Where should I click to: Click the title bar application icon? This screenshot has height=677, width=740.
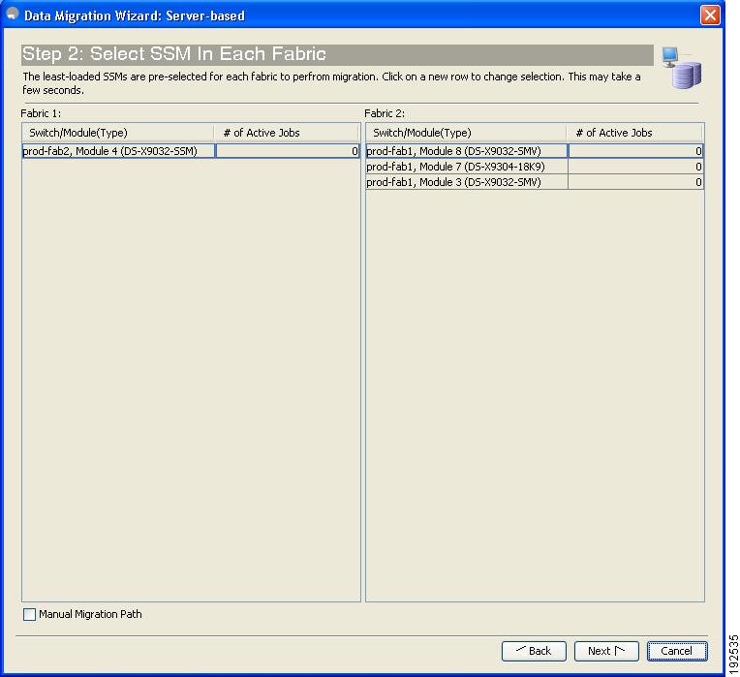point(13,15)
